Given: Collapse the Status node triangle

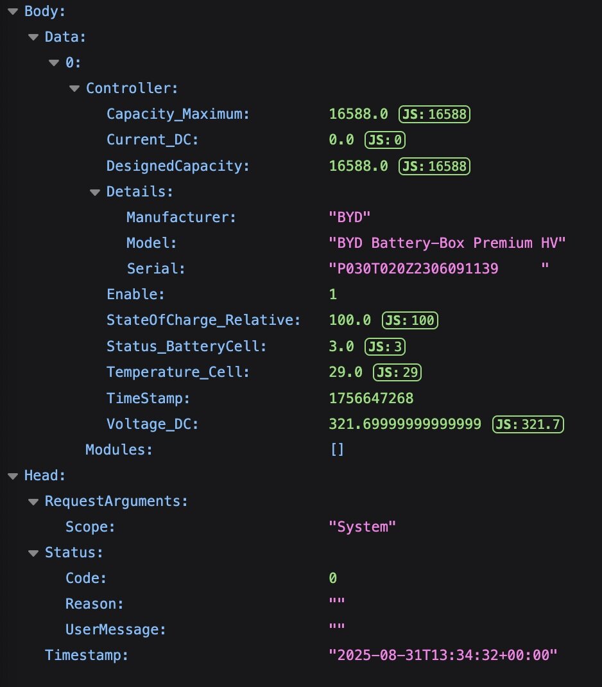Looking at the screenshot, I should (33, 553).
